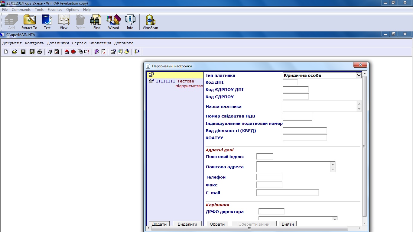
Task: Open the Сервіс menu
Action: click(79, 43)
